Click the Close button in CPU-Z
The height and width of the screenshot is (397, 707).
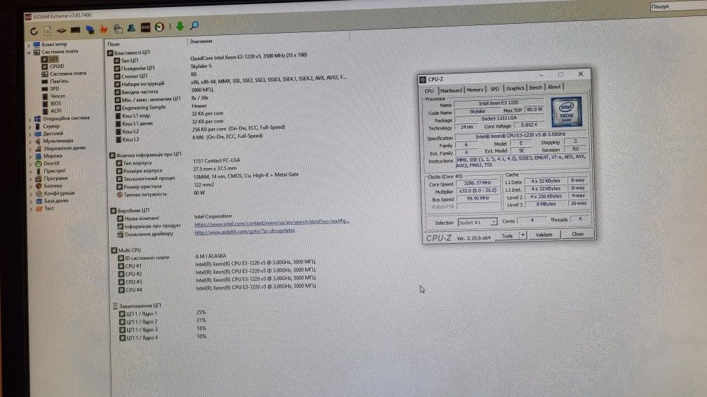coord(578,234)
